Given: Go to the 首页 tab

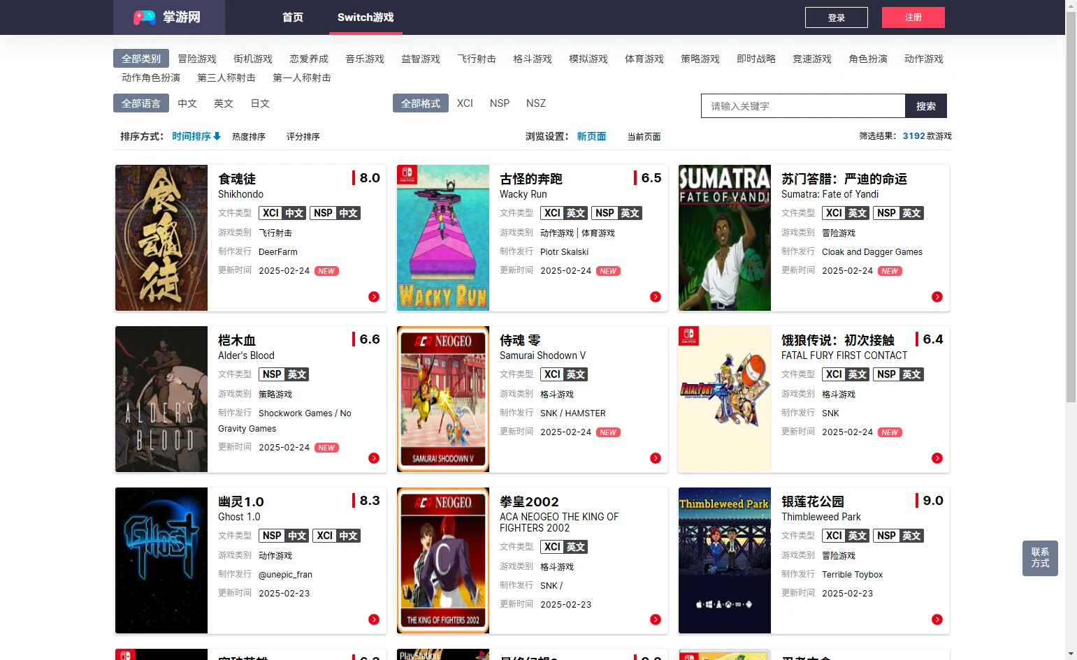Looking at the screenshot, I should pos(293,17).
